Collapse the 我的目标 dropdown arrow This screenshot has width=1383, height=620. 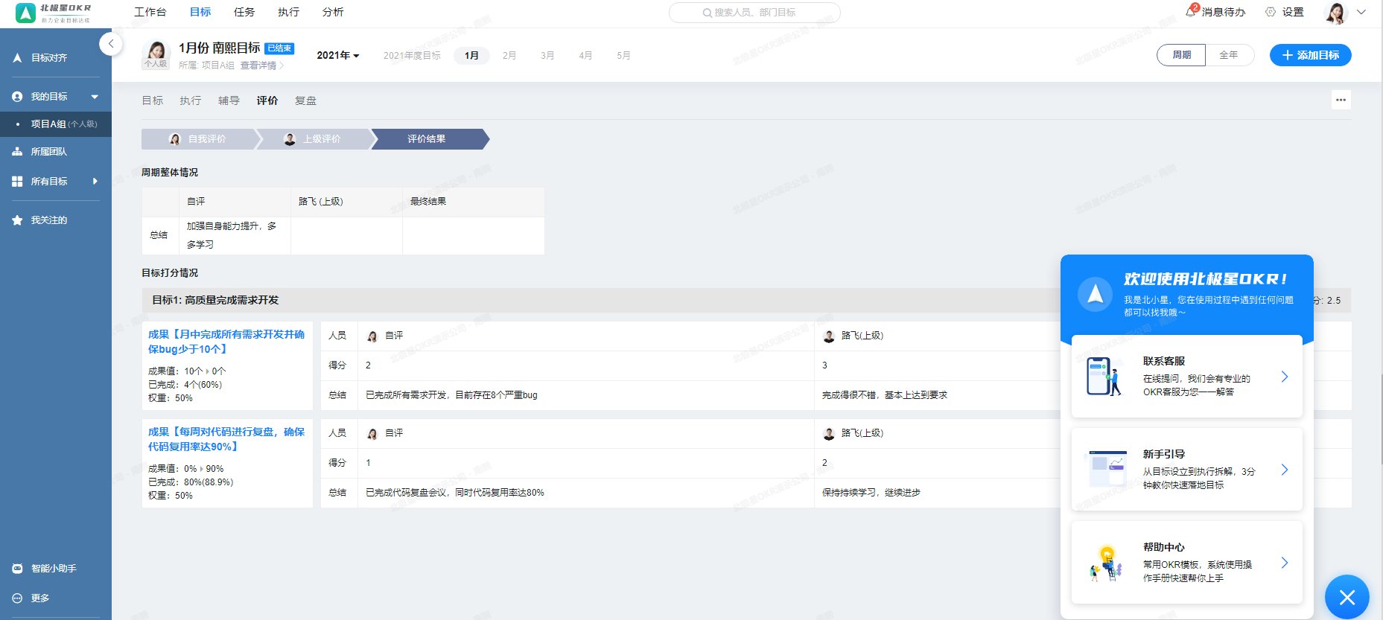[x=95, y=97]
